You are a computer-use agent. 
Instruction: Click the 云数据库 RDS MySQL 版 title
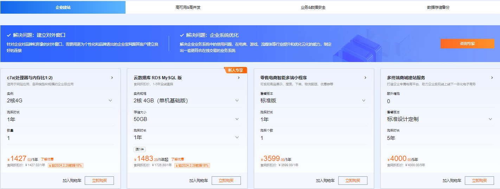(x=158, y=78)
